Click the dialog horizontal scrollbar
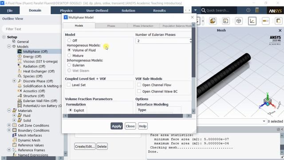 tap(125, 116)
